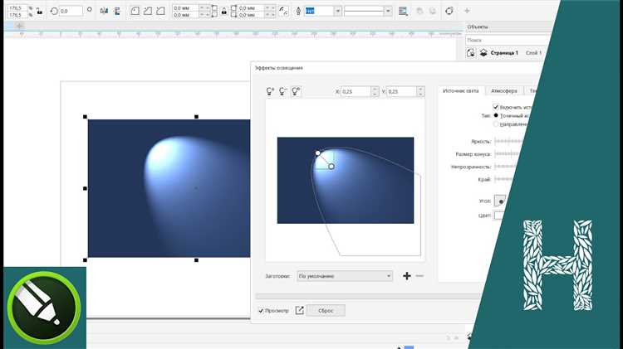Mirror horizontally using the toolbar icon
This screenshot has height=349, width=623.
104,11
